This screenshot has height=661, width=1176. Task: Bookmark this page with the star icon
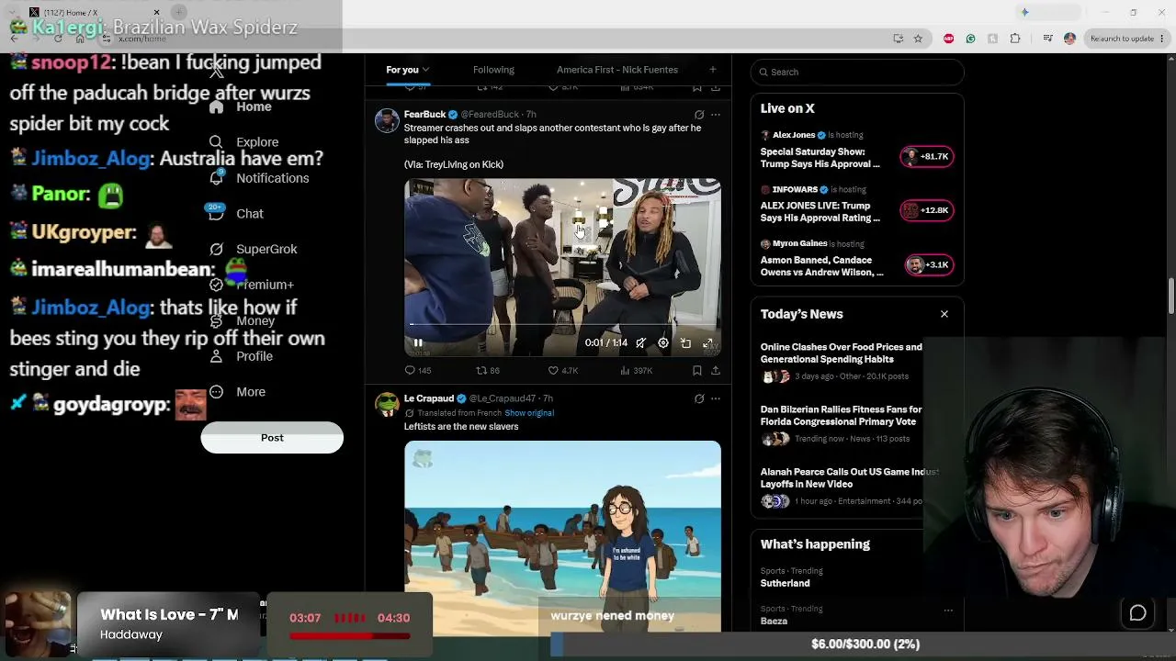[918, 39]
